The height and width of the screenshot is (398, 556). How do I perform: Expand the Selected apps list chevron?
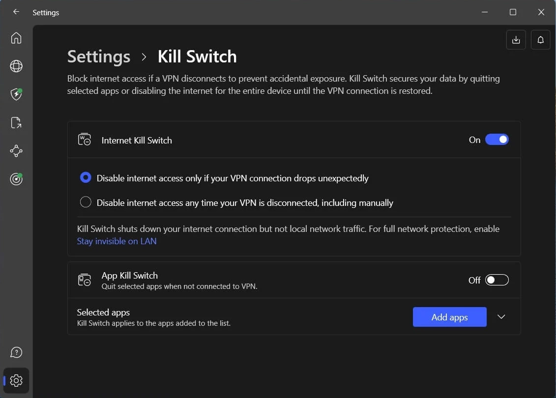point(501,317)
